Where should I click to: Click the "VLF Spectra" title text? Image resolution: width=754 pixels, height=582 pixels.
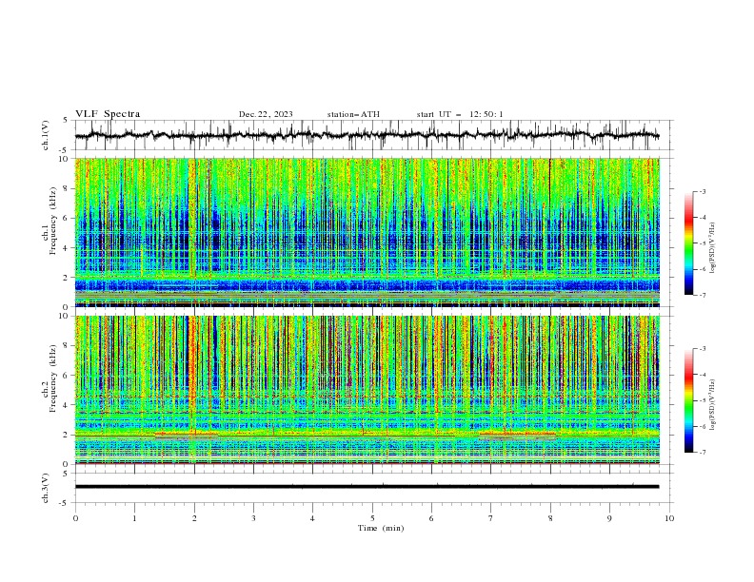pyautogui.click(x=108, y=114)
